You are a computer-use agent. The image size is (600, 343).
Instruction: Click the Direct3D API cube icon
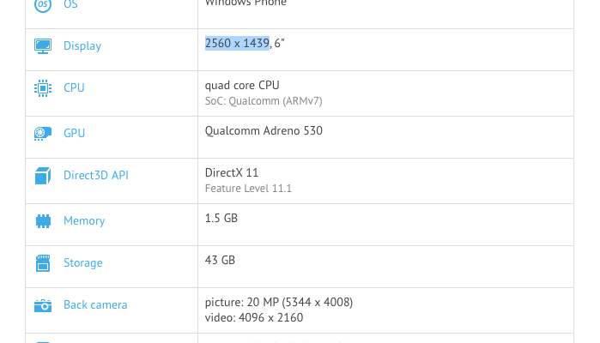click(x=42, y=176)
